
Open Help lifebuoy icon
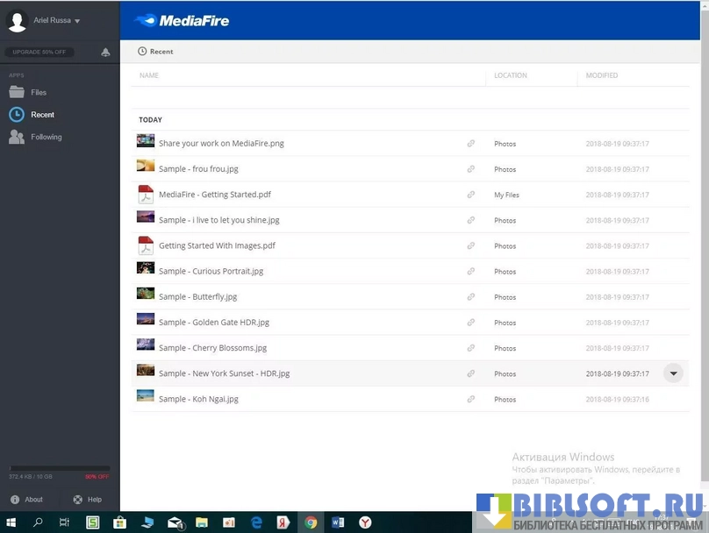tap(77, 500)
